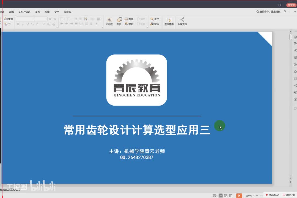Clear formatting with the eraser icon
This screenshot has width=297, height=198.
click(x=54, y=24)
